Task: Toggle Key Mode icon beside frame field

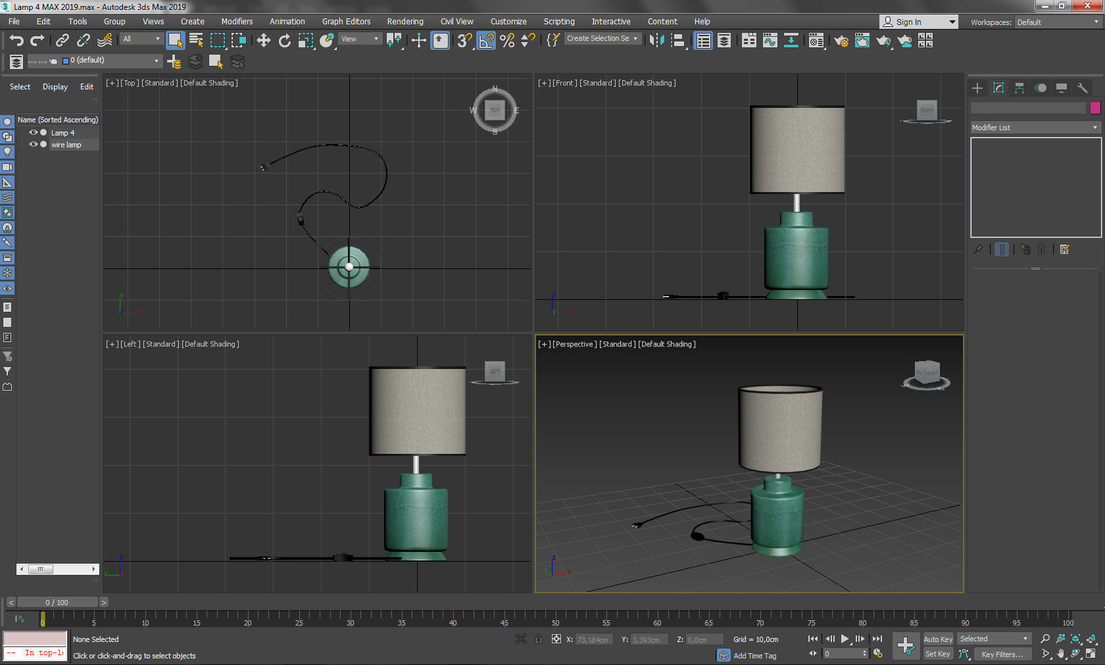Action: pos(813,653)
